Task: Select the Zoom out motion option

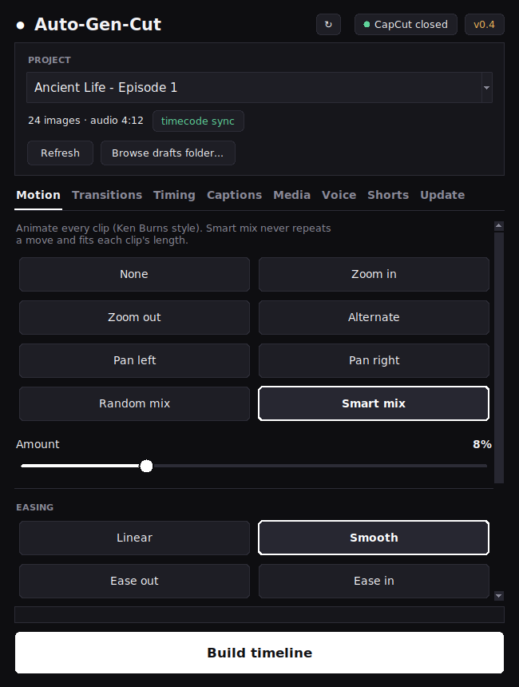Action: pos(134,317)
